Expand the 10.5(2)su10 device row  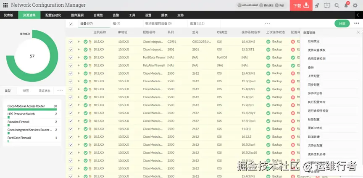tap(79, 153)
